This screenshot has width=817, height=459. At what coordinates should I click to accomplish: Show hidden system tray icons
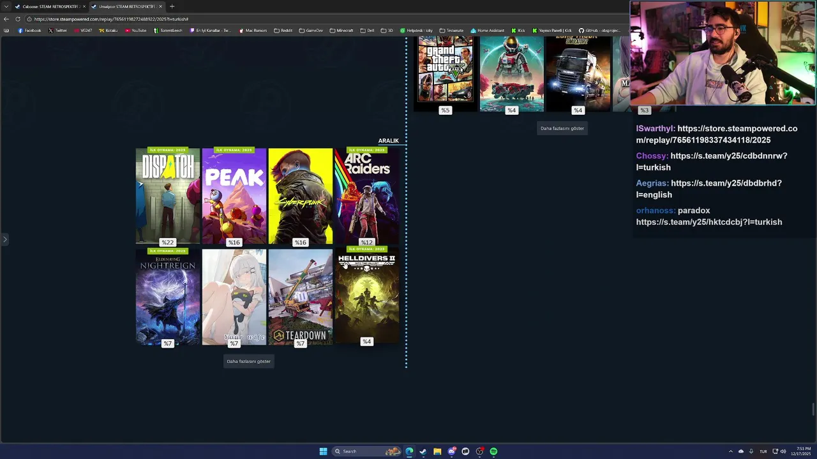(731, 451)
